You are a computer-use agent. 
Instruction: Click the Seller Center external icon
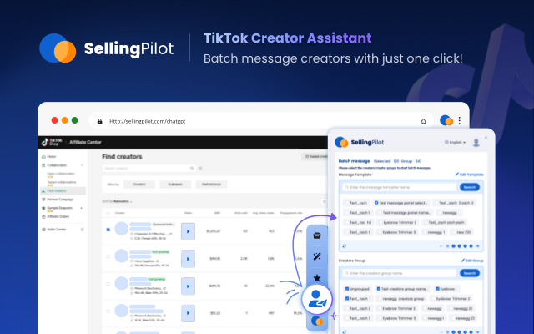coord(82,230)
